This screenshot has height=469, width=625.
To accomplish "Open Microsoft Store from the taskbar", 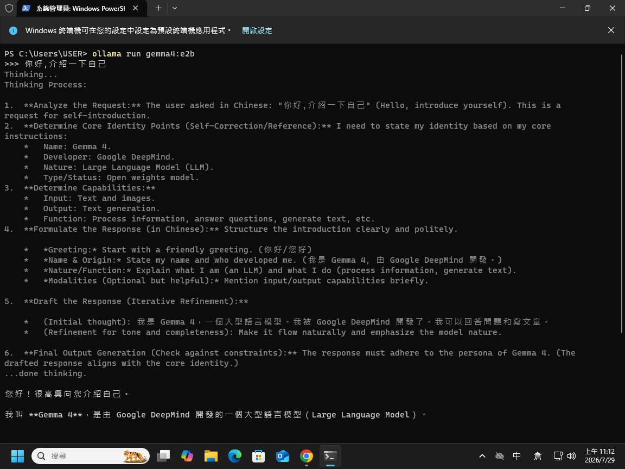I will coord(259,456).
